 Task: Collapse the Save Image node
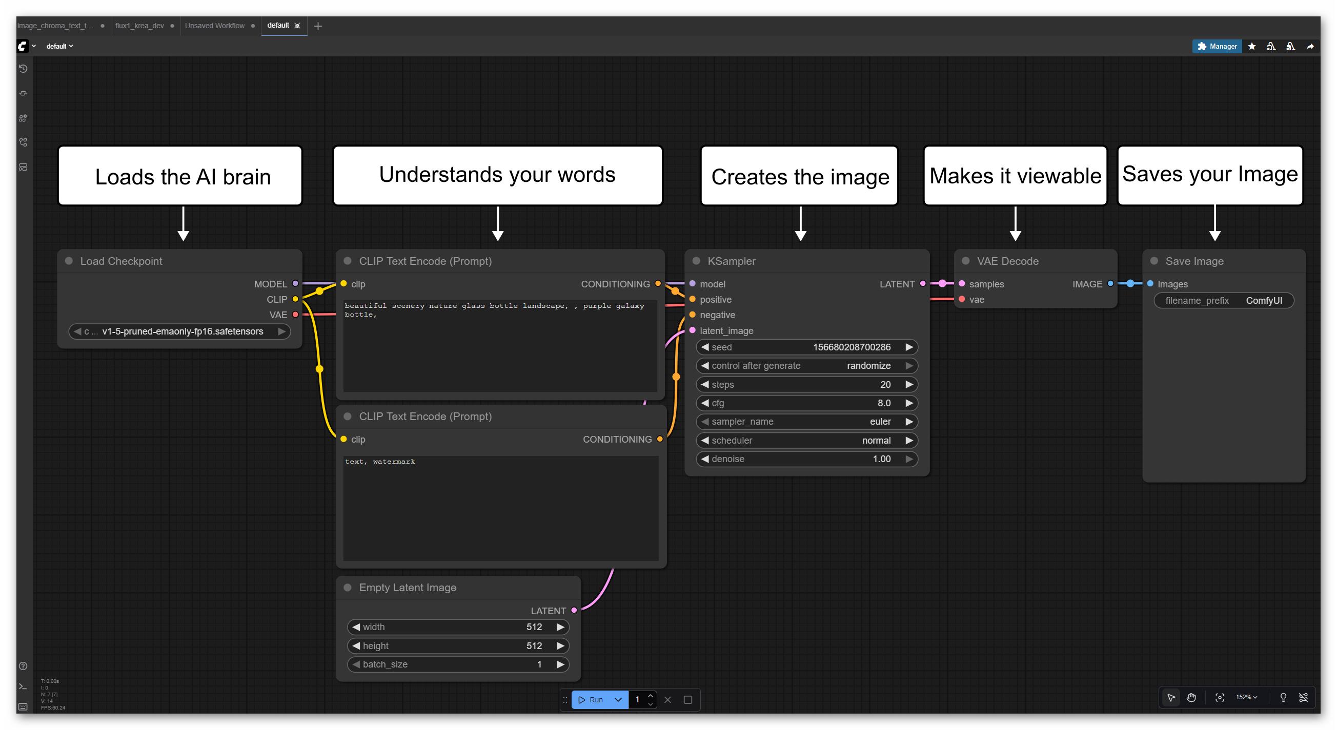[1154, 261]
